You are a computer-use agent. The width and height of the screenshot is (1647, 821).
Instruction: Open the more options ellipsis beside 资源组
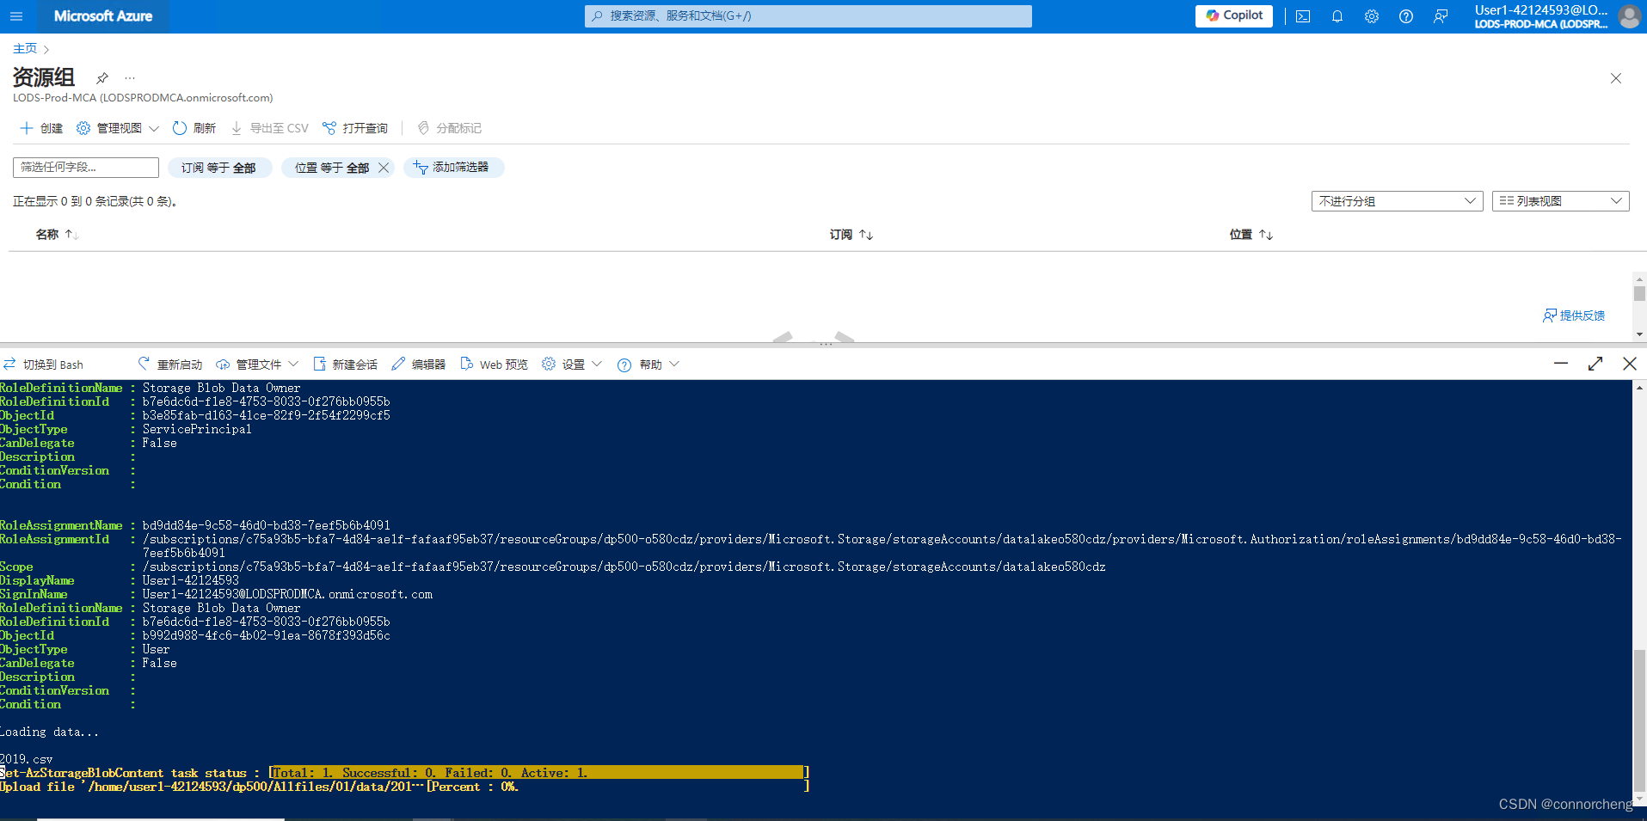click(130, 77)
